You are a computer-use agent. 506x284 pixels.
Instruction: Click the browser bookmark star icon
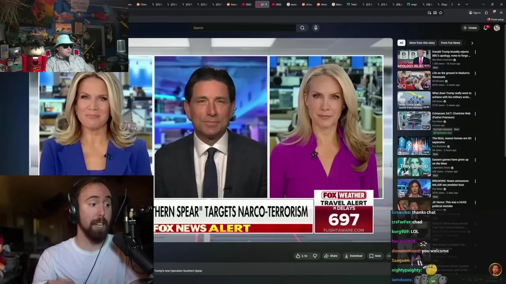440,13
